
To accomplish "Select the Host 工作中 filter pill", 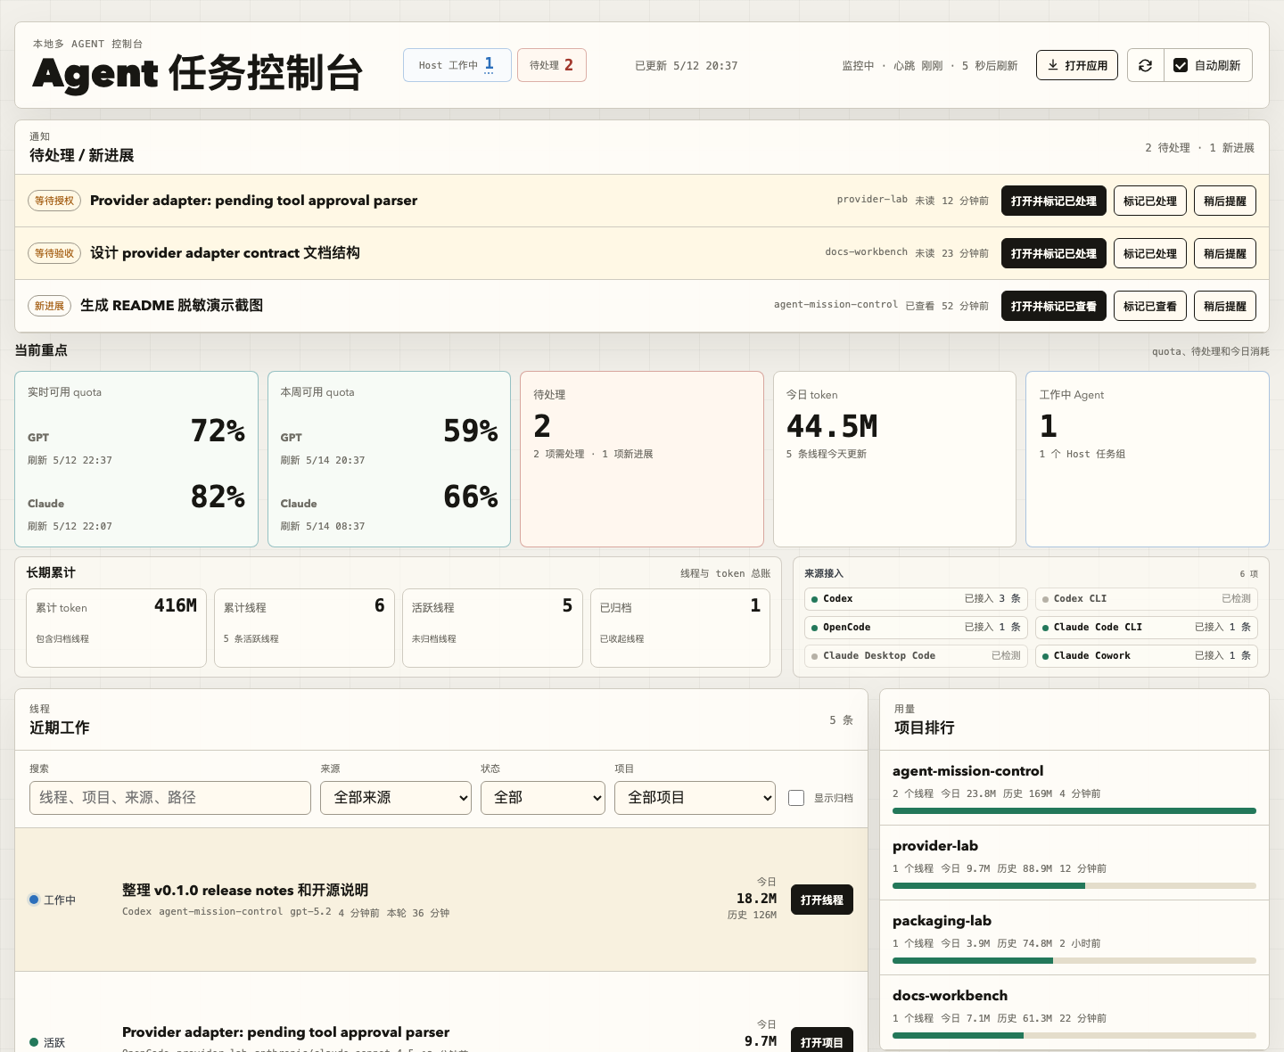I will (x=457, y=65).
